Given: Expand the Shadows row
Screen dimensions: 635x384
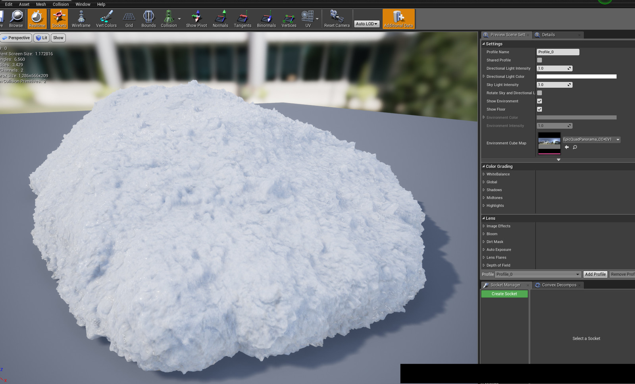Looking at the screenshot, I should [x=484, y=190].
